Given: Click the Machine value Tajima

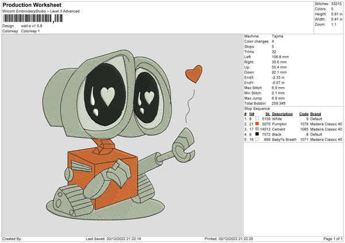Looking at the screenshot, I should [278, 36].
